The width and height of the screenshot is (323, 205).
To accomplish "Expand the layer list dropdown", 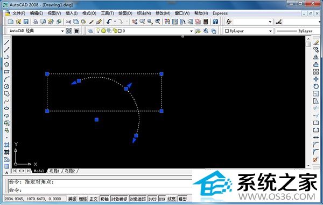I will click(x=191, y=31).
